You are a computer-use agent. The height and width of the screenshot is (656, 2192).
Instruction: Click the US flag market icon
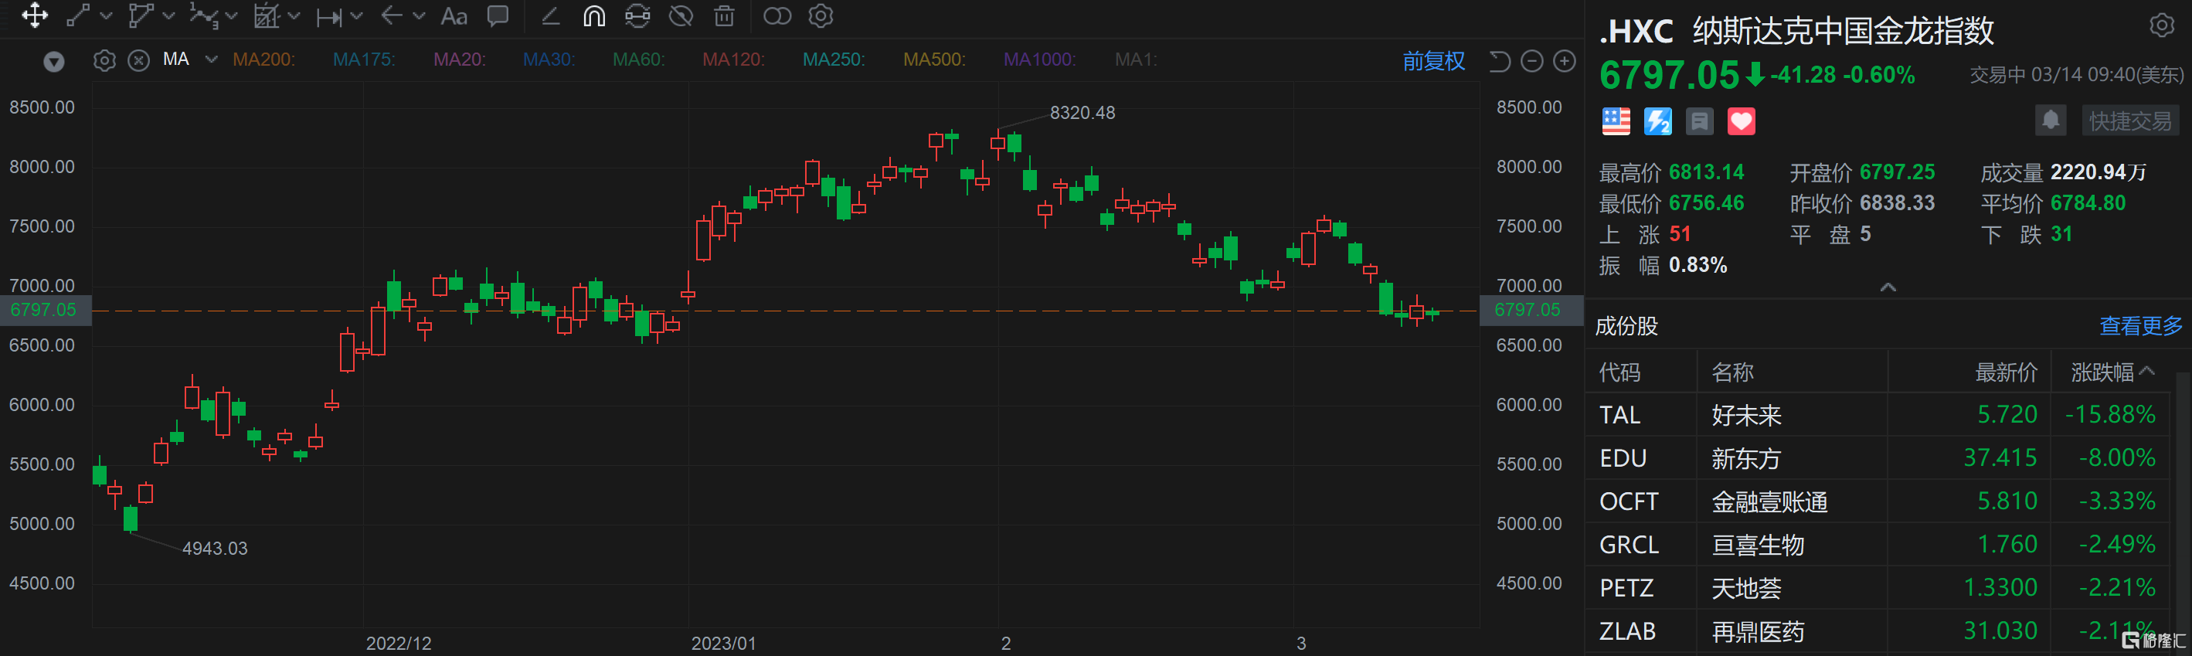click(1616, 121)
